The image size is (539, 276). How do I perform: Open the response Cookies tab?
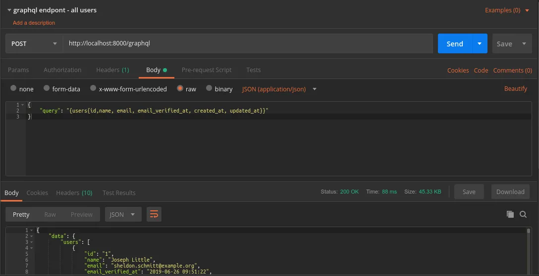coord(37,193)
